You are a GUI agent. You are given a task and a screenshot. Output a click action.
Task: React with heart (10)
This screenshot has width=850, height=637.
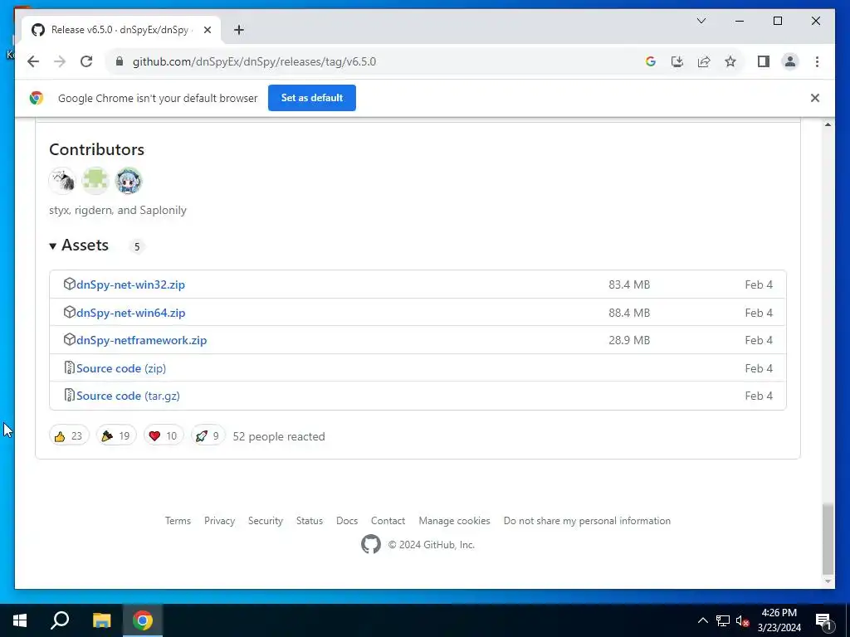click(164, 436)
